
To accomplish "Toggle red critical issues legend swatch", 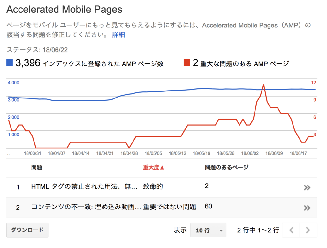I will pos(187,62).
